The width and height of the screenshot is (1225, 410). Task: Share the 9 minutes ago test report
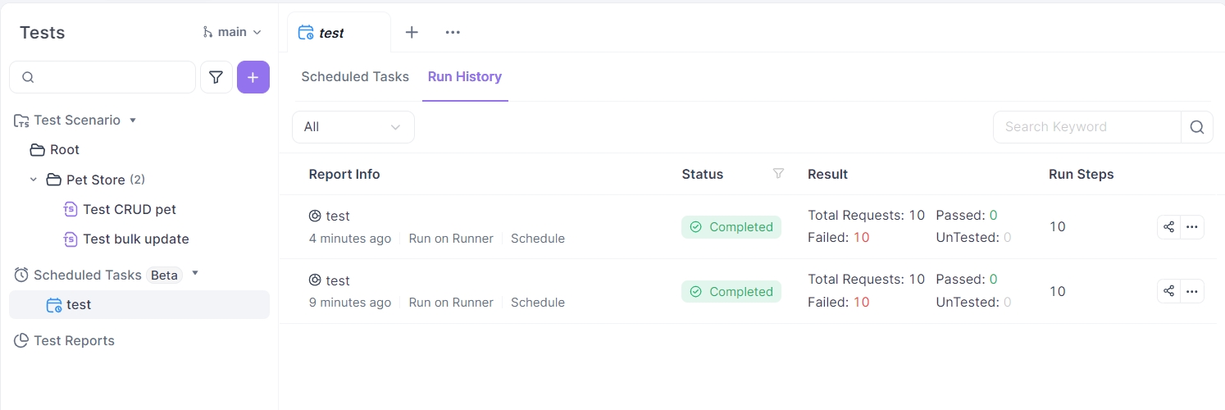(x=1169, y=291)
